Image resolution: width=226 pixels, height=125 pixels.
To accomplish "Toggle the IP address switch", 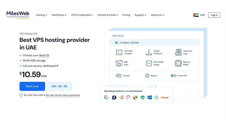I will [x=117, y=43].
